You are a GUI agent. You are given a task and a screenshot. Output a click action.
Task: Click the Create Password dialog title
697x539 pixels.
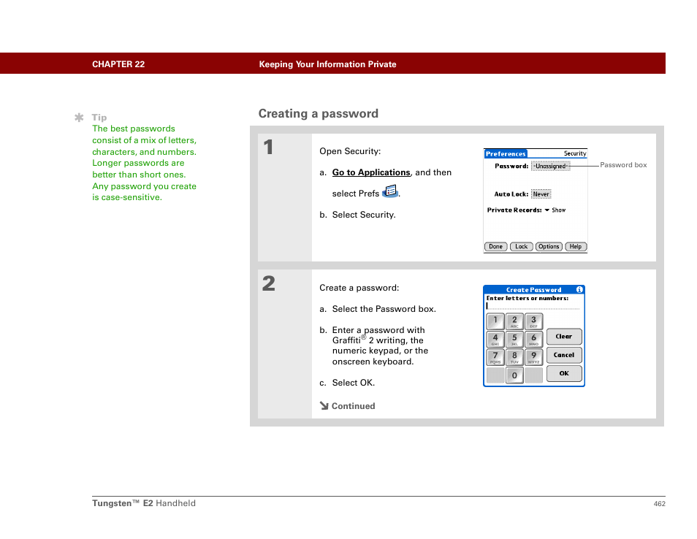(x=533, y=290)
